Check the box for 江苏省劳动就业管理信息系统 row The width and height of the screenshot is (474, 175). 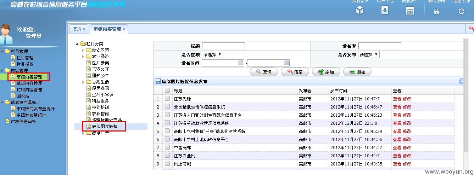click(167, 123)
